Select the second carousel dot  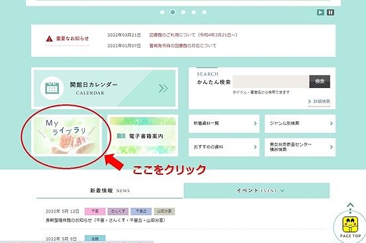pos(173,12)
